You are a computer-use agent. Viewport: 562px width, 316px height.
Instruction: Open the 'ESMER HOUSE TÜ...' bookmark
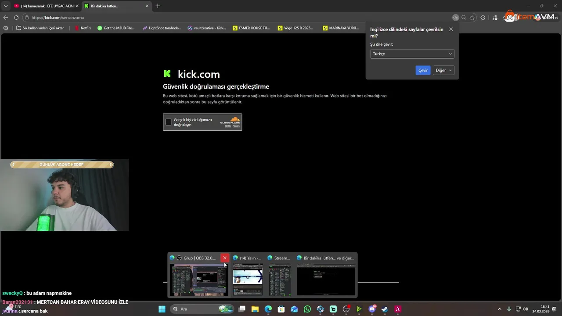251,28
